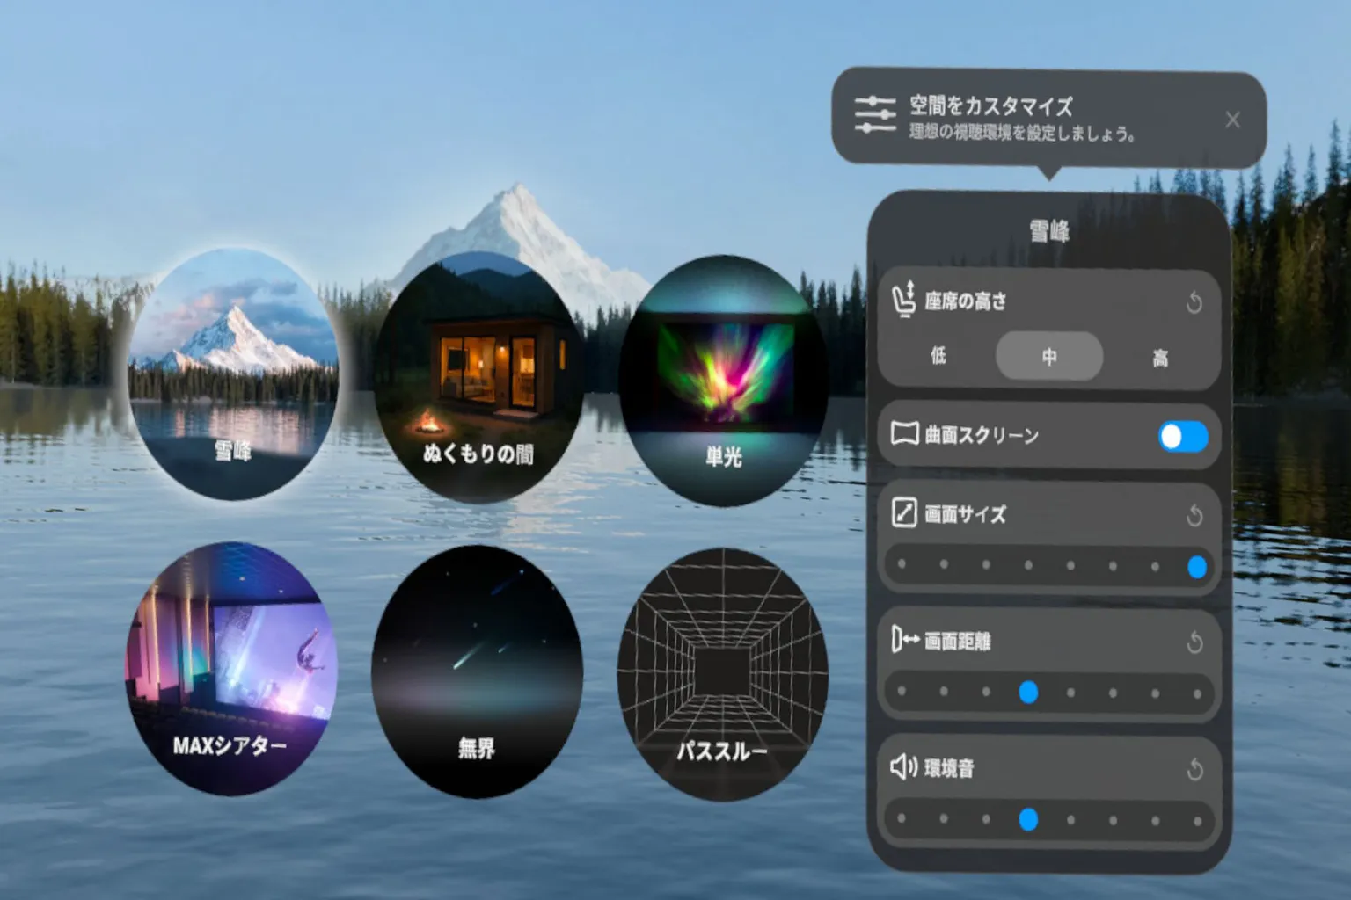
Task: Reset 座席の高さ seat height setting
Action: (x=1194, y=303)
